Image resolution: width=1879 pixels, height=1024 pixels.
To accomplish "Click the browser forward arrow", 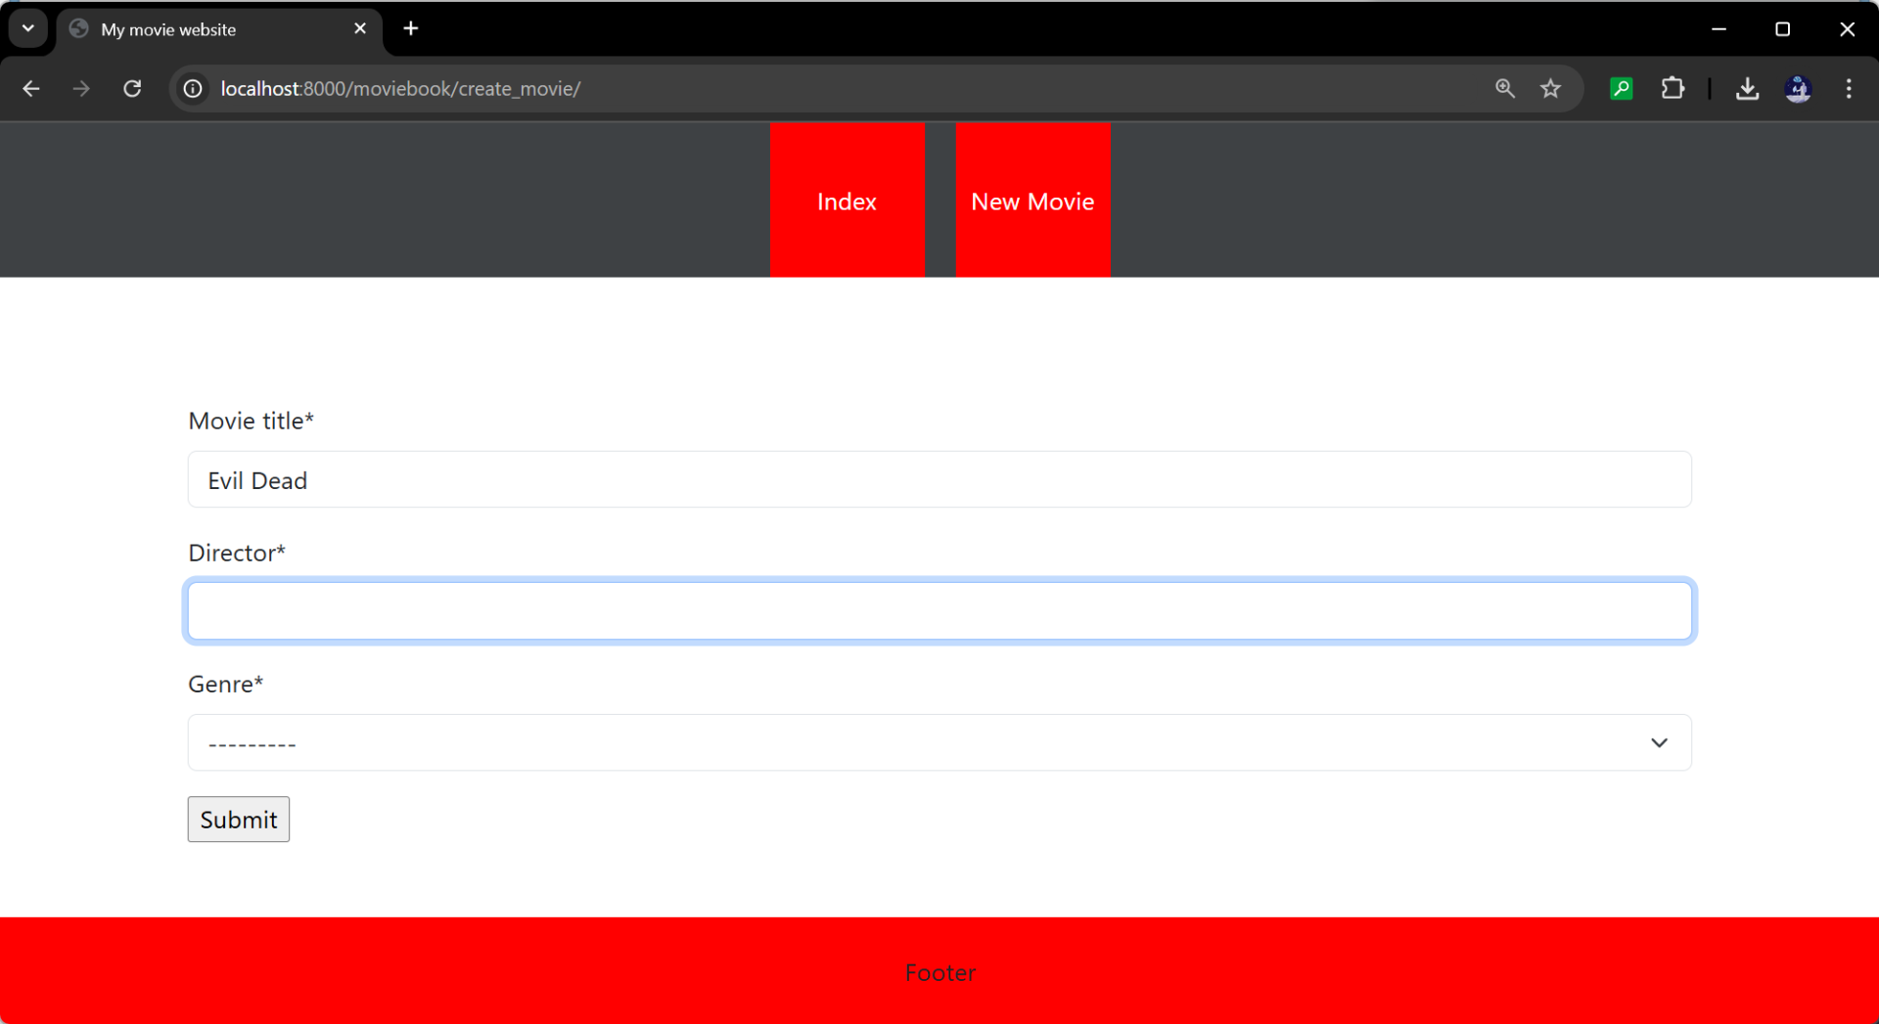I will point(81,89).
